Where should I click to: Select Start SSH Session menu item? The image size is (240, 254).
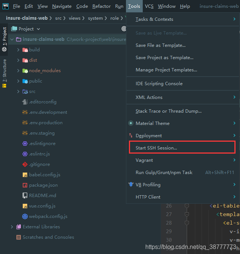pyautogui.click(x=182, y=148)
